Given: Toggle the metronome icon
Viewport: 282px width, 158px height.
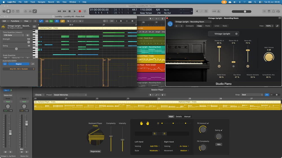Looking at the screenshot, I should click(219, 11).
